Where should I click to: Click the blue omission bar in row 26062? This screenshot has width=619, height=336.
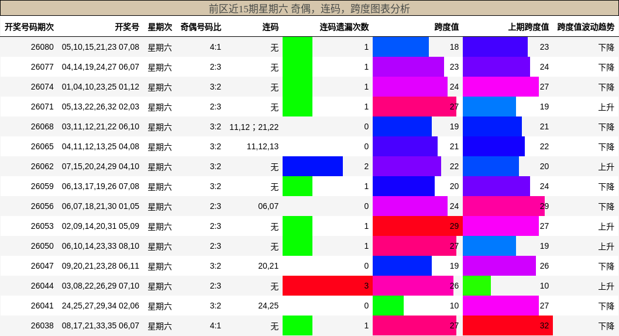point(312,166)
